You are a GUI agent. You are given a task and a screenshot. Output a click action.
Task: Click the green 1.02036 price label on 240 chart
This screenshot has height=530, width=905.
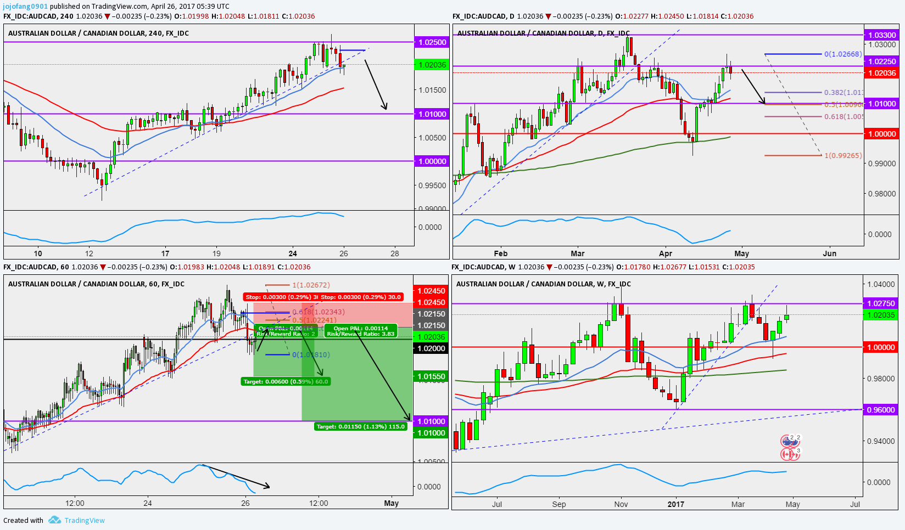click(432, 65)
